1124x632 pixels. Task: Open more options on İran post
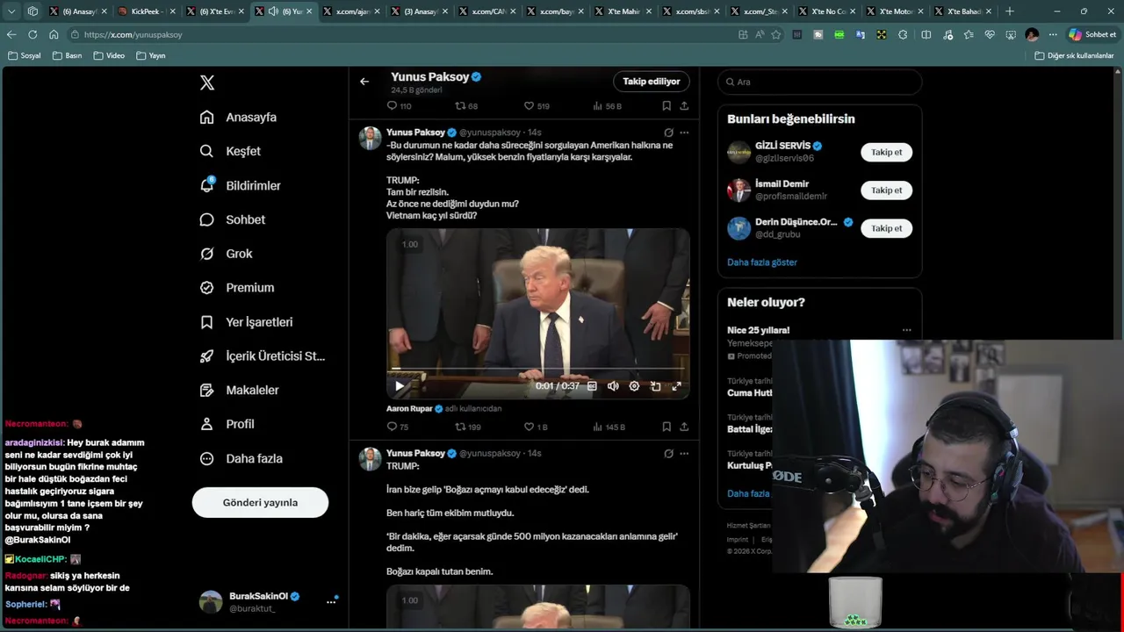(684, 454)
